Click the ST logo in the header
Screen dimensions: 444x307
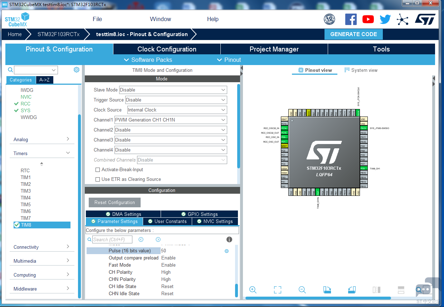425,19
